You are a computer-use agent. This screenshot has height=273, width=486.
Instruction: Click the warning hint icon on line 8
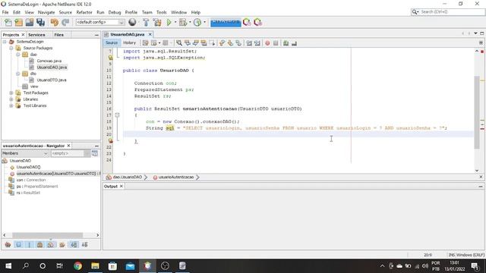tap(110, 58)
